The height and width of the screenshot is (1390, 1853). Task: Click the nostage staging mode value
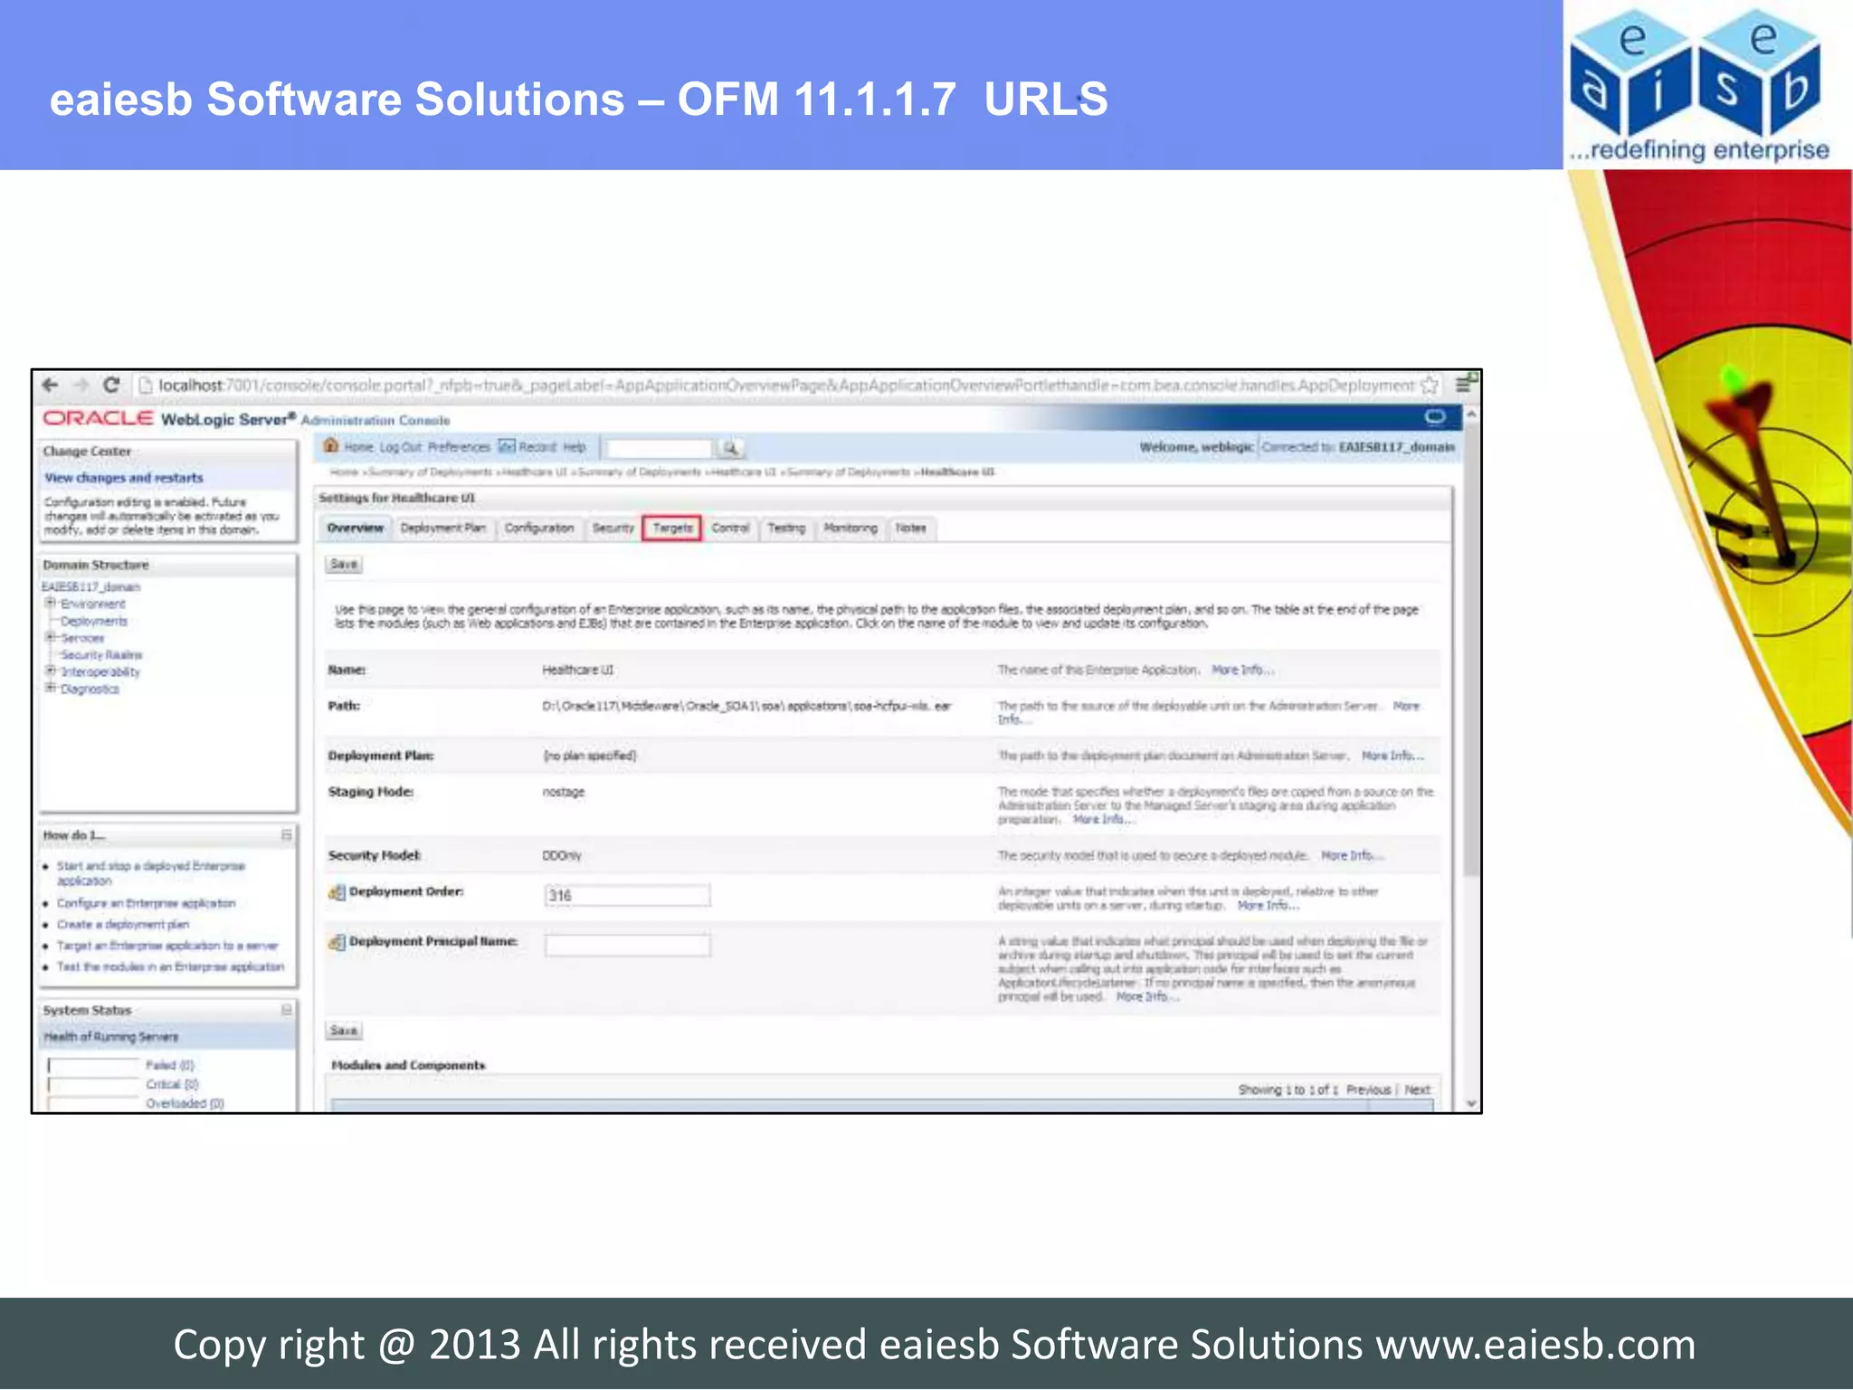[x=563, y=792]
